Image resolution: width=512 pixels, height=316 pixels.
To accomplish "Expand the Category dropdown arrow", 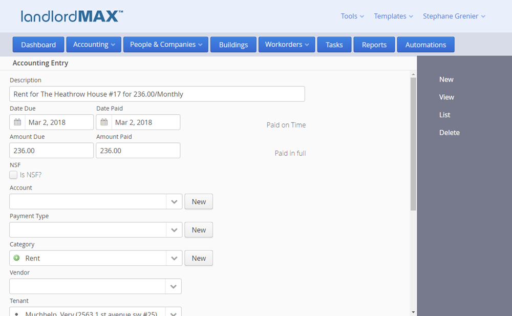I will click(174, 258).
